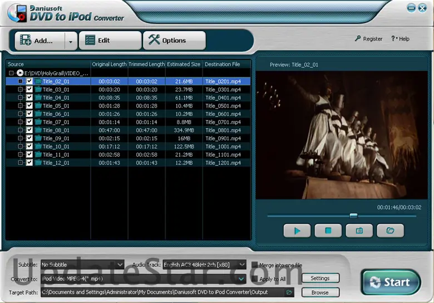Click the folder icon in Target Path
The width and height of the screenshot is (434, 303).
(x=289, y=292)
